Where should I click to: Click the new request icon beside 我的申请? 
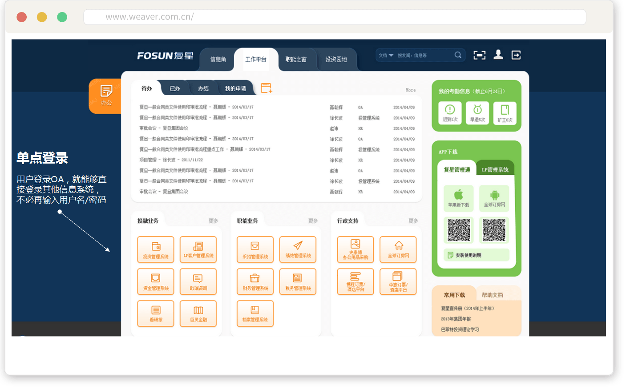[x=266, y=88]
